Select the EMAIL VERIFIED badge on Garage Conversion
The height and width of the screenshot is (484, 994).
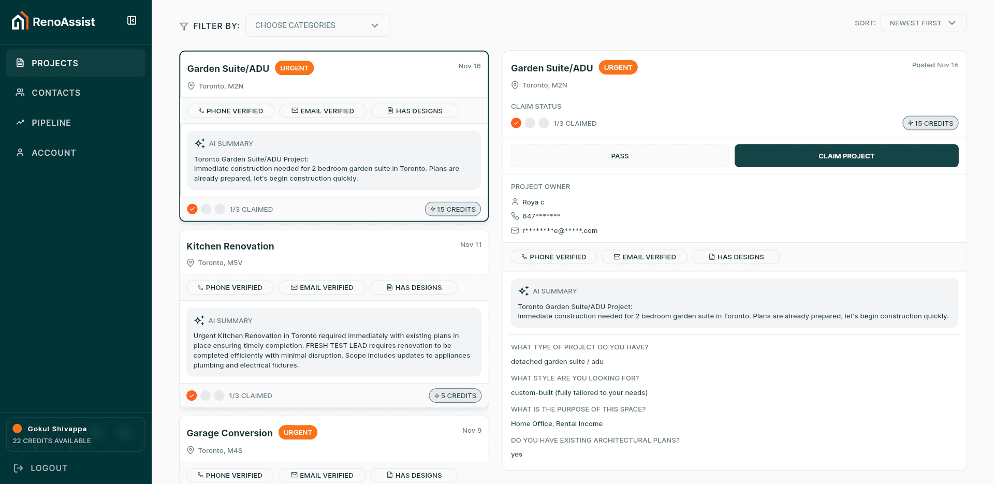click(x=322, y=475)
